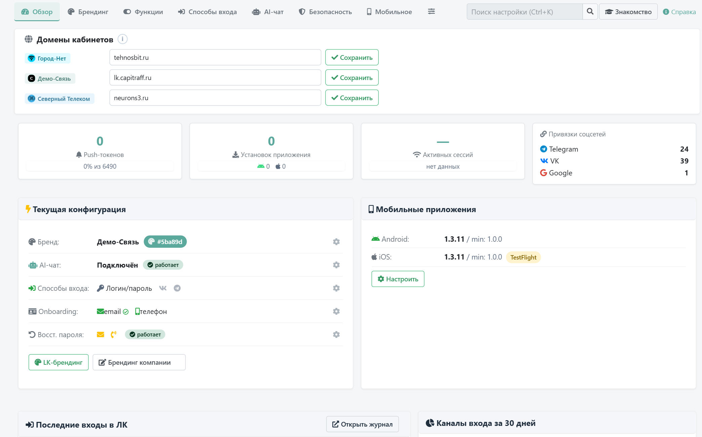Screen dimensions: 702x437
Task: Click the Telegram login method icon
Action: coord(177,288)
